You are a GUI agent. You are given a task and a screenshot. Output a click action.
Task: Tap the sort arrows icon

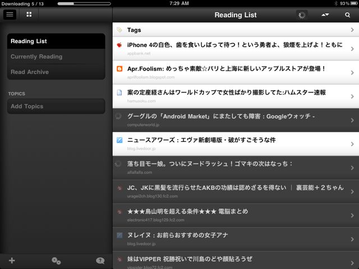click(325, 15)
